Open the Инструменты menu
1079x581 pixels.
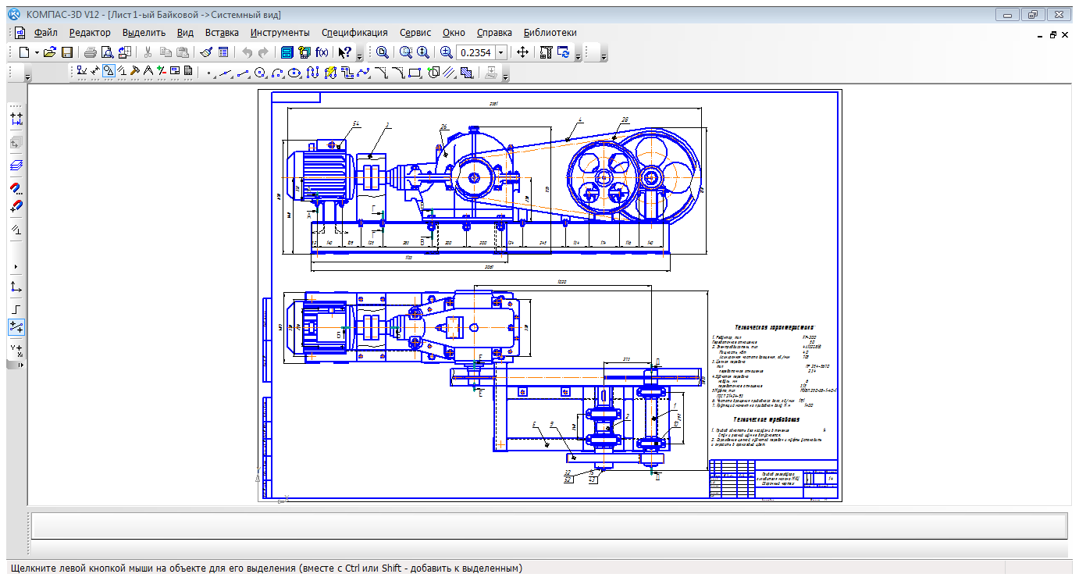[280, 32]
